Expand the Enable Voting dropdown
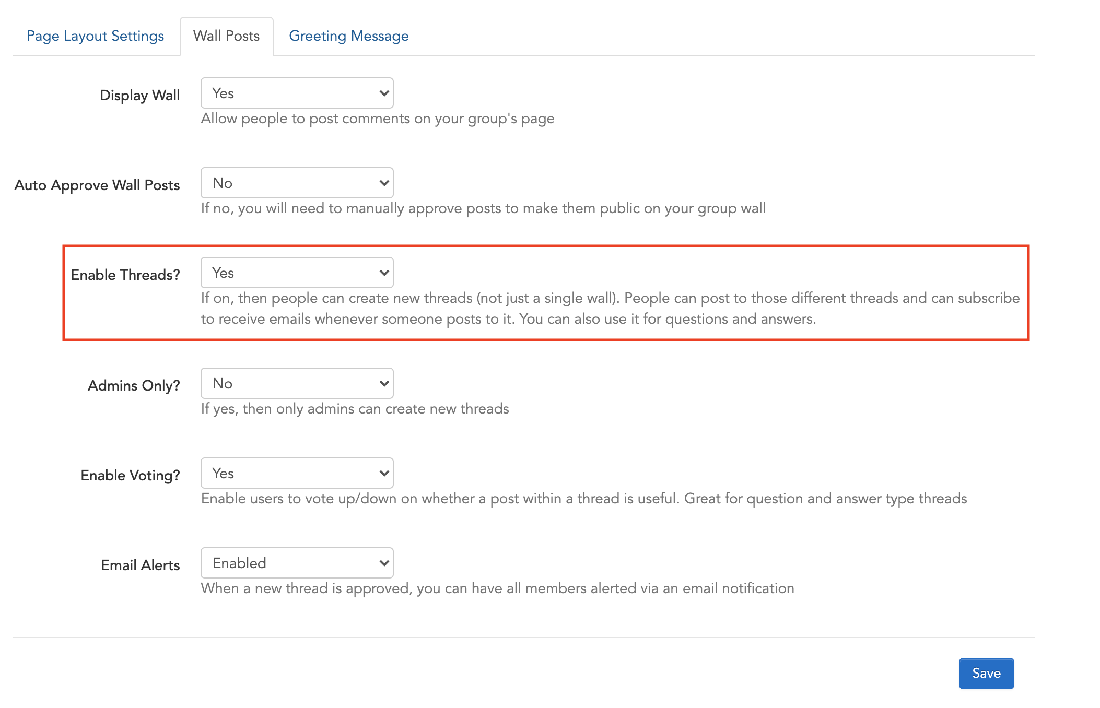Image resolution: width=1100 pixels, height=708 pixels. pos(297,474)
